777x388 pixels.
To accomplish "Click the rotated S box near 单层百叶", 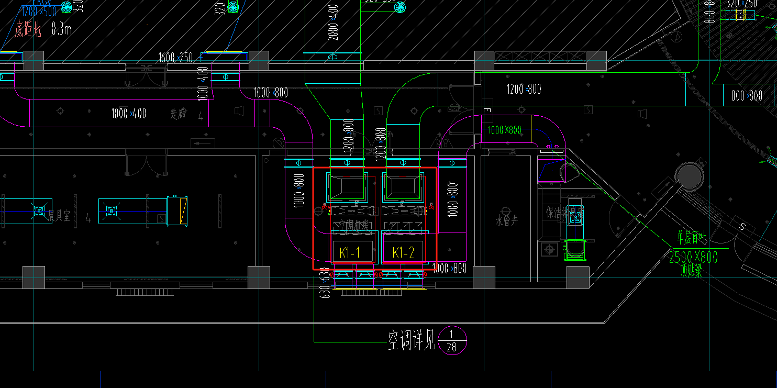I will [742, 227].
